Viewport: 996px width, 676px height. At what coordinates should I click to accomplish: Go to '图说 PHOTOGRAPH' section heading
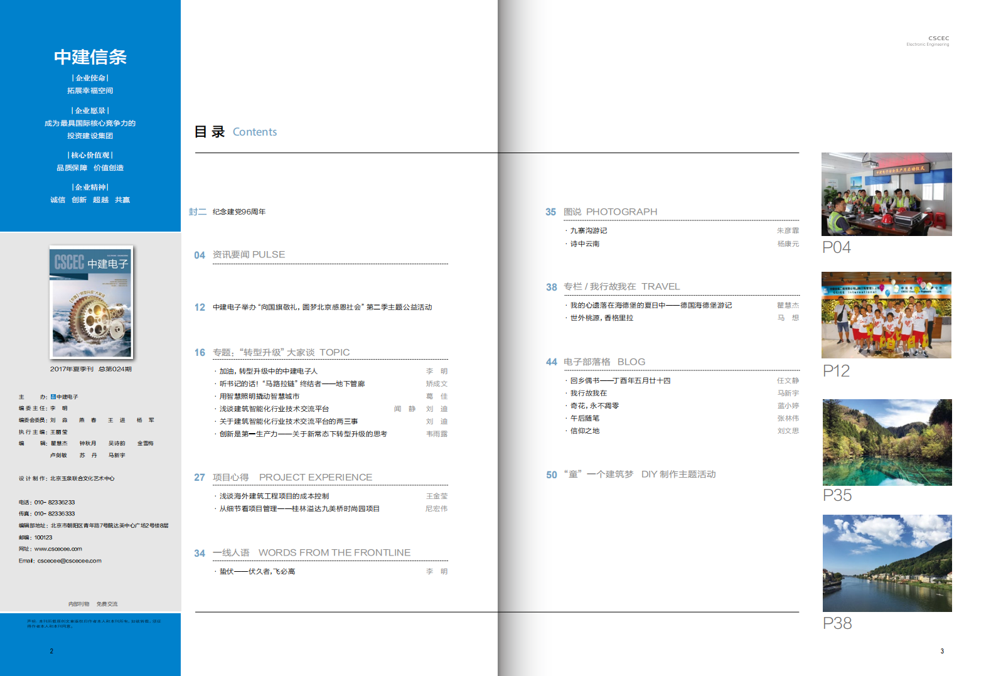610,212
